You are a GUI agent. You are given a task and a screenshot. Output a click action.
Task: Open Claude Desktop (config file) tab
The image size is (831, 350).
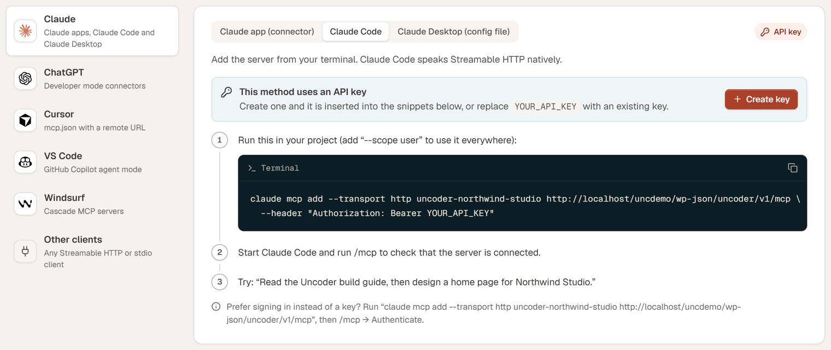pyautogui.click(x=454, y=32)
